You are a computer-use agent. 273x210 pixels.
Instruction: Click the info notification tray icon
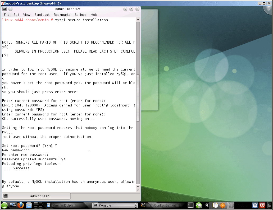[231, 205]
